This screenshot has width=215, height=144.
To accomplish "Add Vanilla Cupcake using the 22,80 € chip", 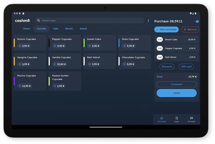I will pos(59,64).
